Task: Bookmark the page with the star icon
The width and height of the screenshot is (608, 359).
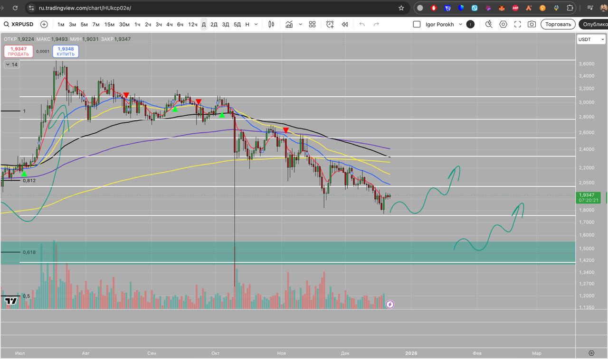Action: click(401, 8)
